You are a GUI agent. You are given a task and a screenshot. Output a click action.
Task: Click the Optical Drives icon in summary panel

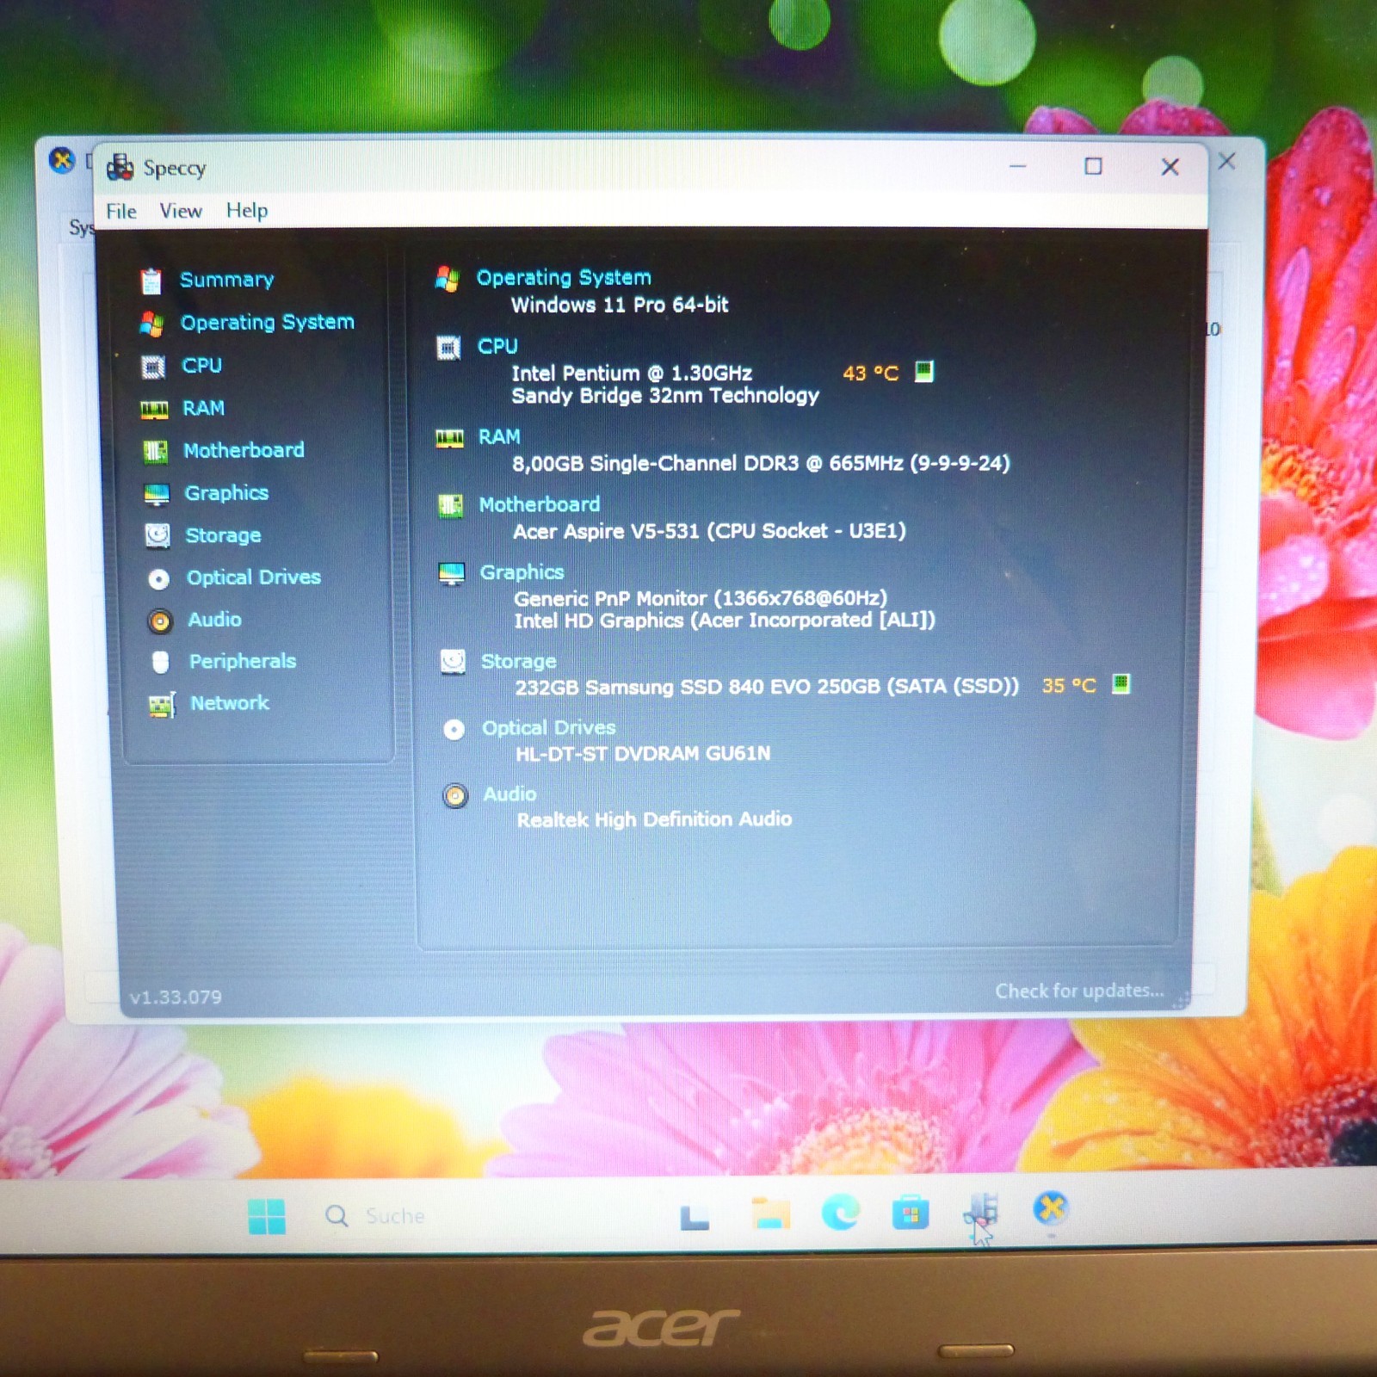(454, 730)
